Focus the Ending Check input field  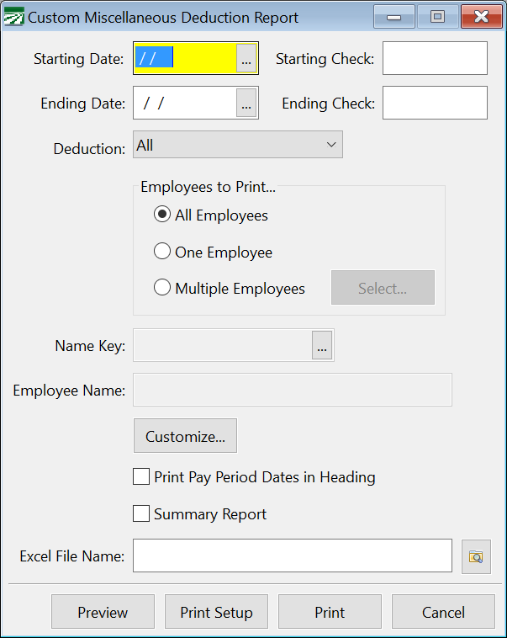click(435, 103)
